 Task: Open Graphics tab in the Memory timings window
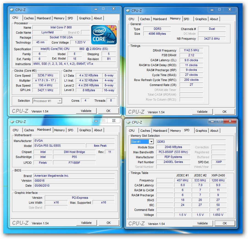[x=201, y=19]
